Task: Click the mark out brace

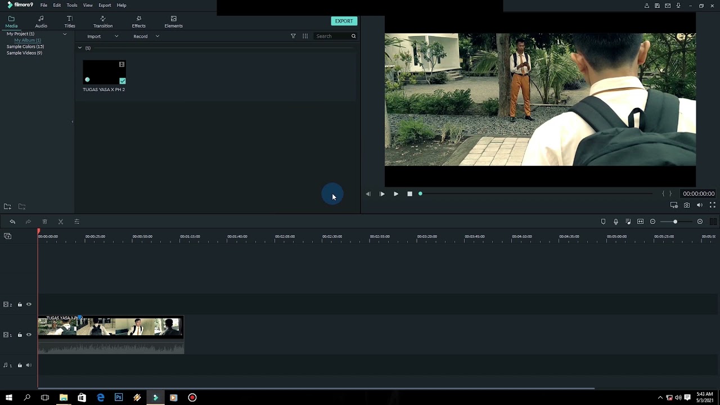Action: coord(670,193)
